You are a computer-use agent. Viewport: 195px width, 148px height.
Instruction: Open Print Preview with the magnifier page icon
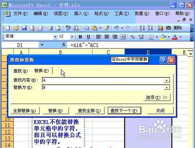point(58,28)
